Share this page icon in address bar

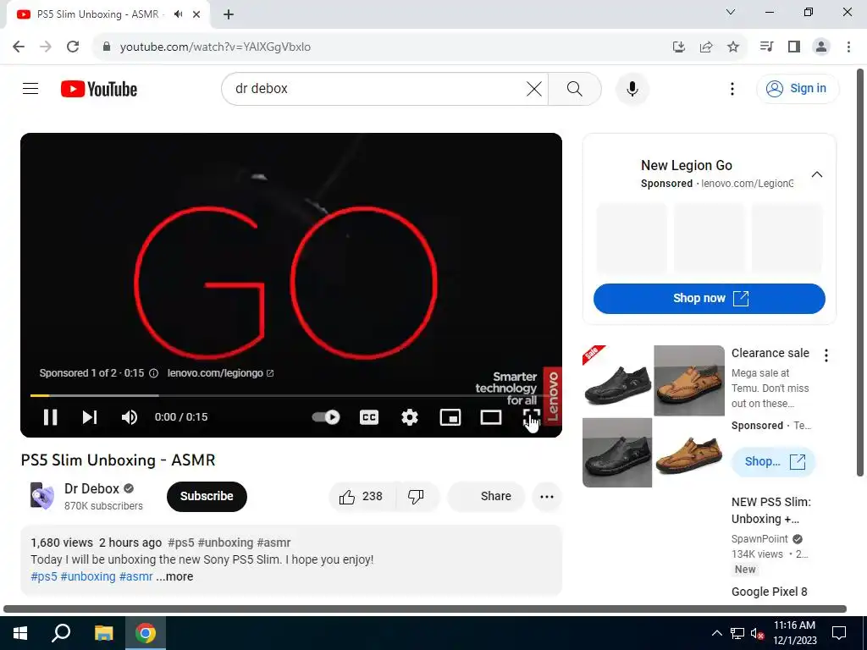(x=706, y=47)
